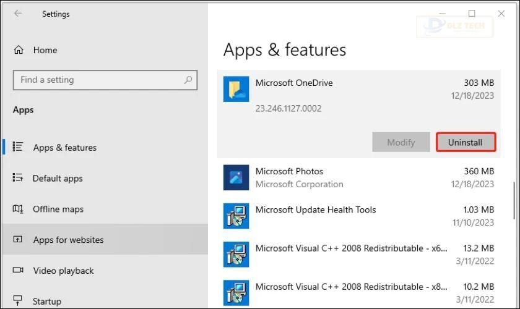Select Visual C++ 2008 Redistributable 13.2 MB entry

tap(359, 255)
